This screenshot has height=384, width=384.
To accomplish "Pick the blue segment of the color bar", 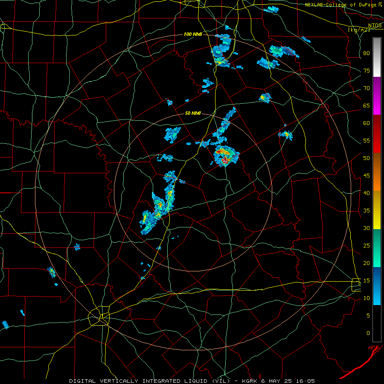I will click(377, 286).
